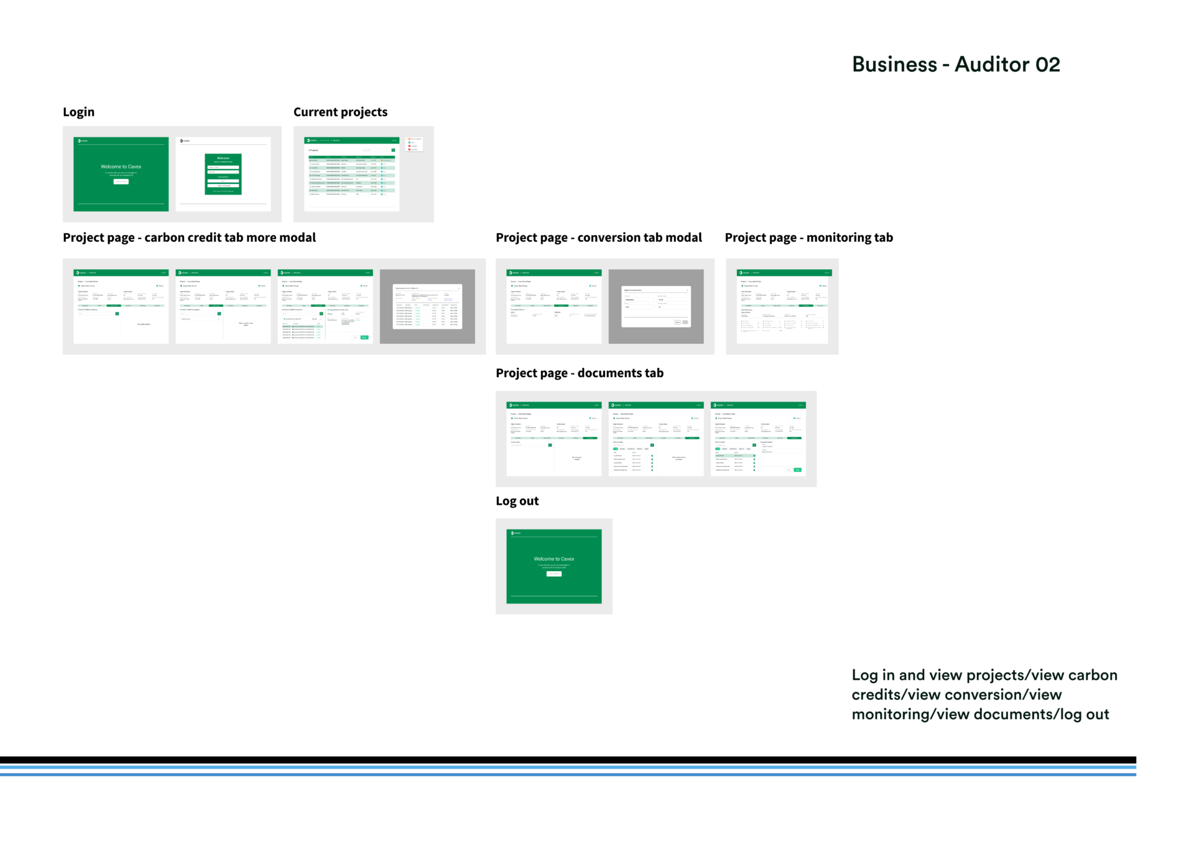The height and width of the screenshot is (844, 1194).
Task: Click Cancel in the conversion ratios modal
Action: point(677,322)
